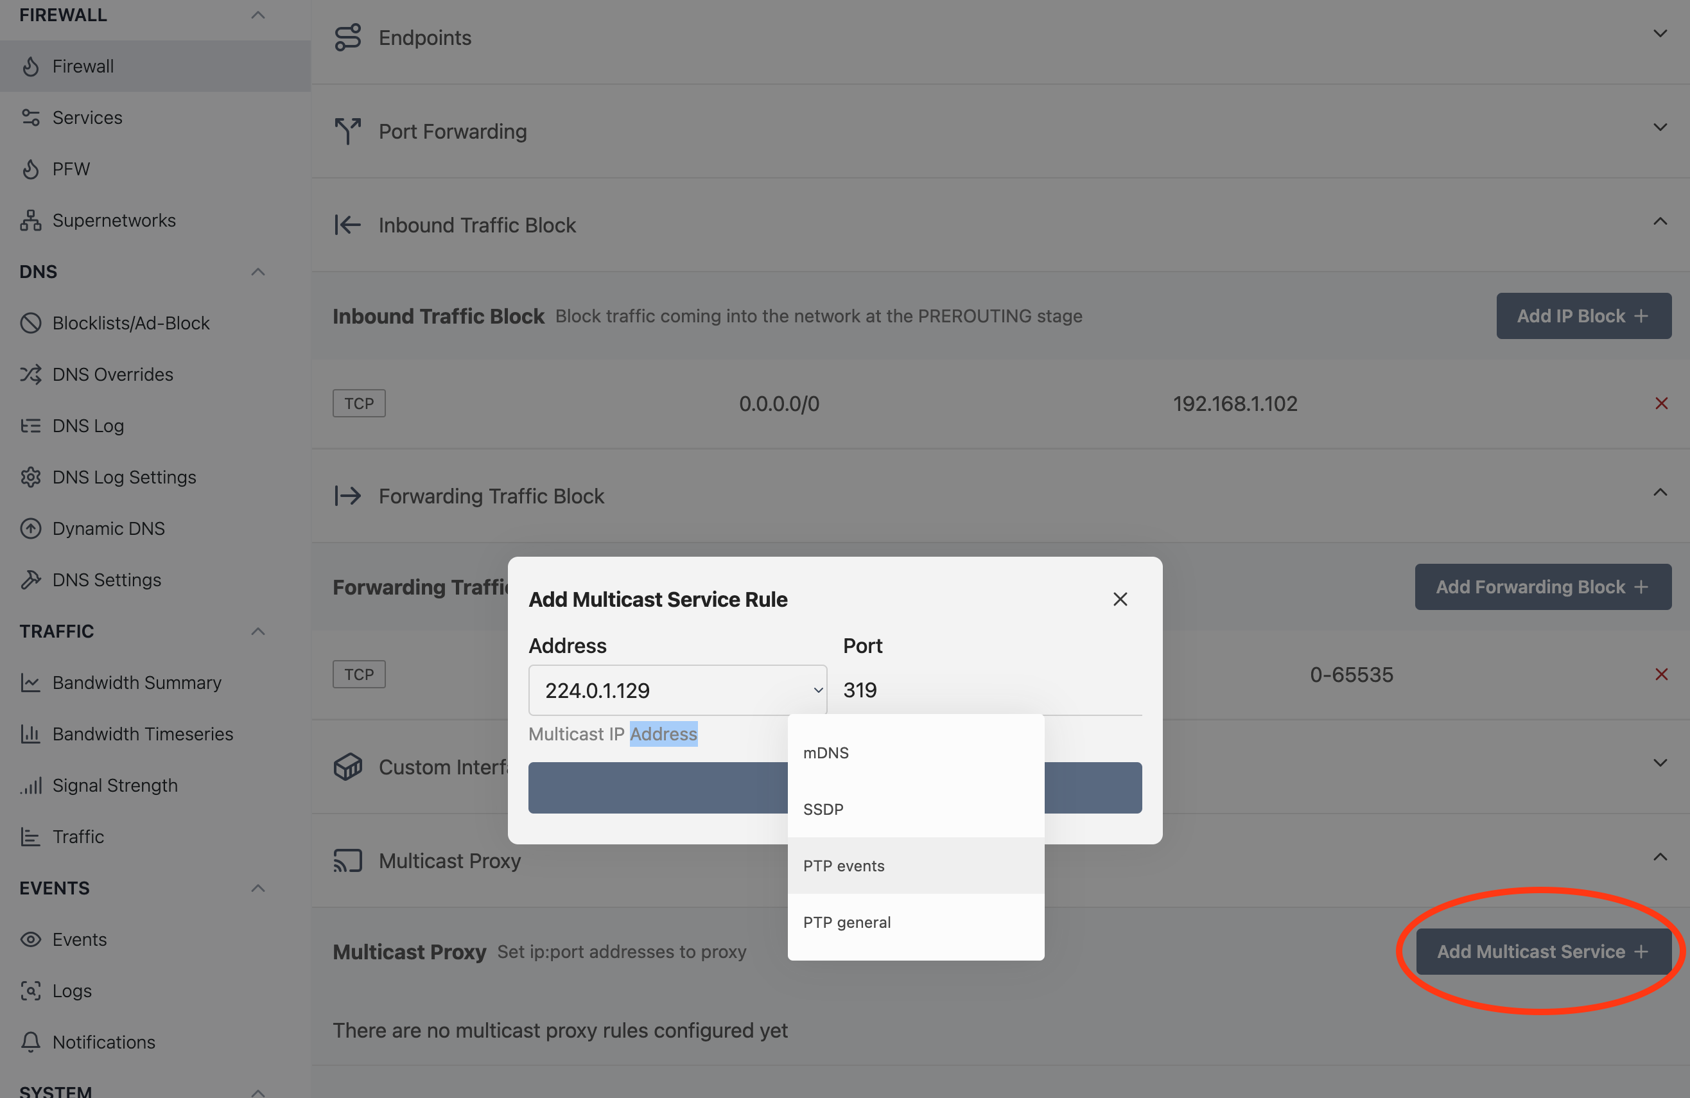Click the Multicast Proxy cast icon

(348, 861)
